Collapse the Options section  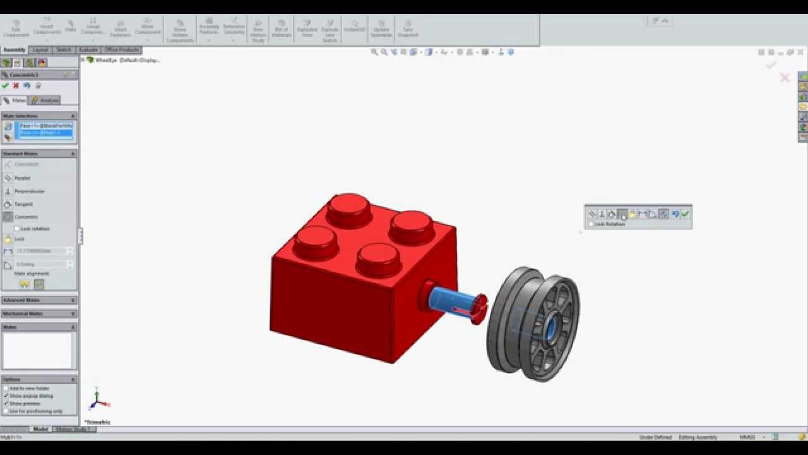pos(73,380)
